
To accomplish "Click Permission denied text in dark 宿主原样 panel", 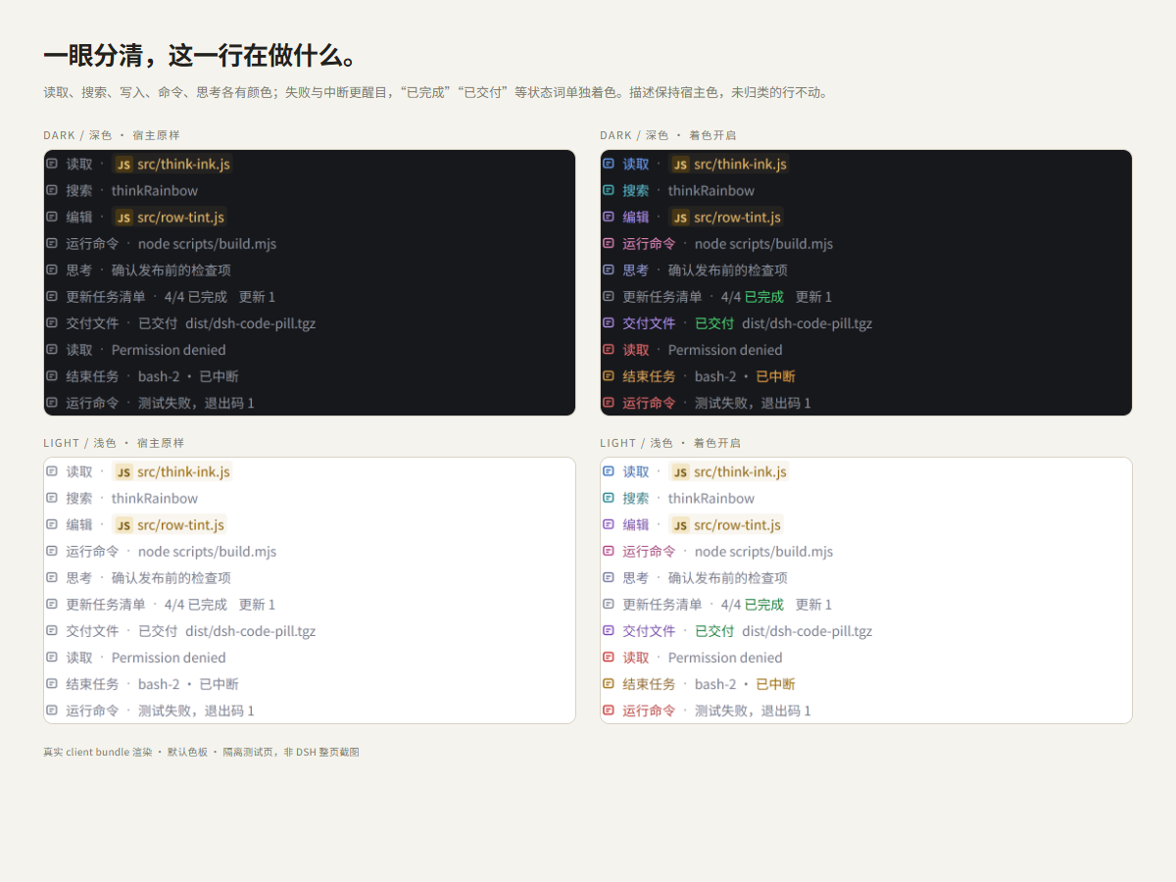I will (169, 350).
